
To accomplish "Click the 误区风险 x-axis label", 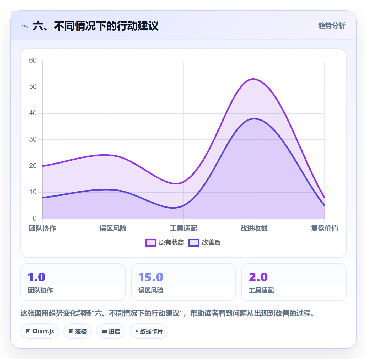I will (113, 229).
